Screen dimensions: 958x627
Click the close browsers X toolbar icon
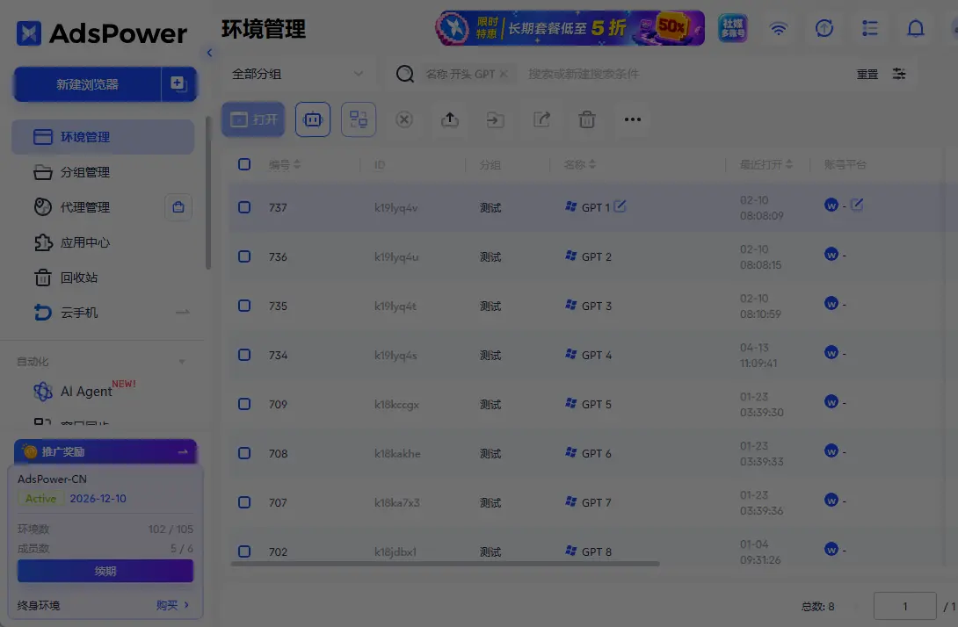(403, 119)
